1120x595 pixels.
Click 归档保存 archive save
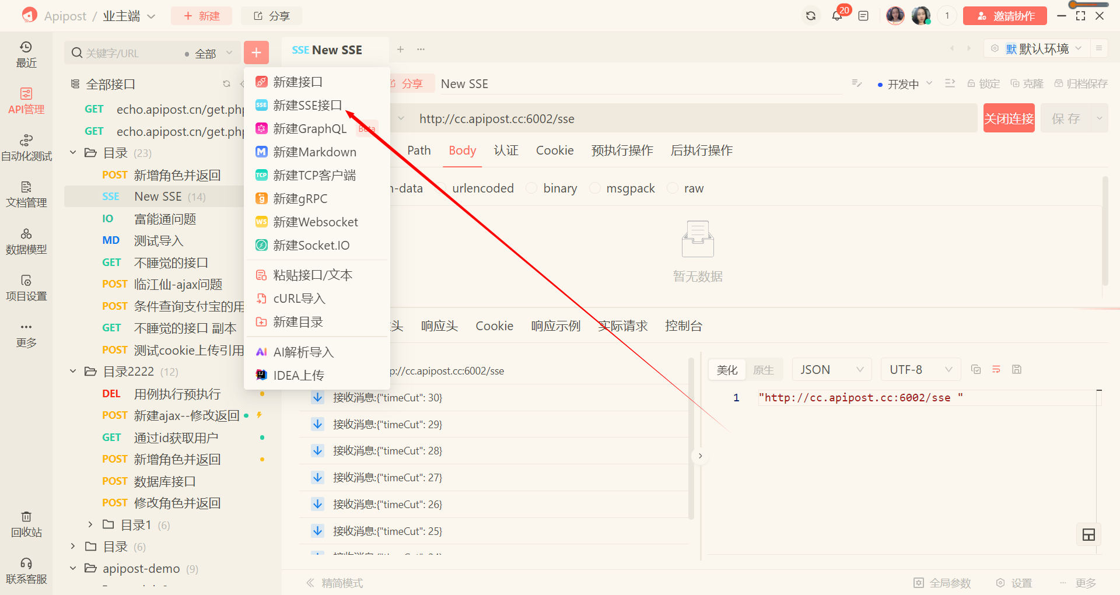pyautogui.click(x=1081, y=83)
